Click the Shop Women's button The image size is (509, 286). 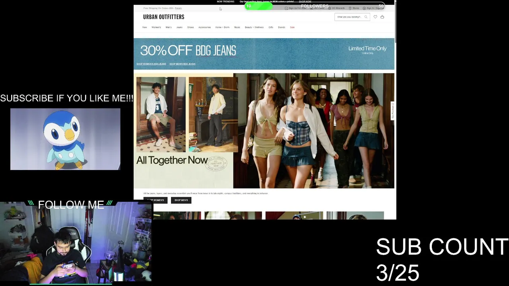click(155, 200)
